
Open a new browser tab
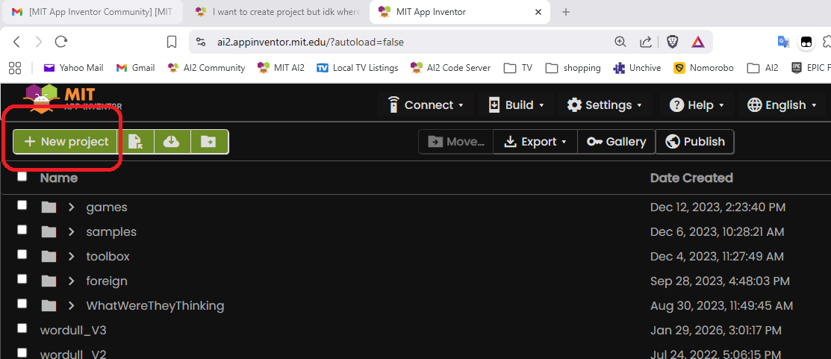pyautogui.click(x=565, y=12)
